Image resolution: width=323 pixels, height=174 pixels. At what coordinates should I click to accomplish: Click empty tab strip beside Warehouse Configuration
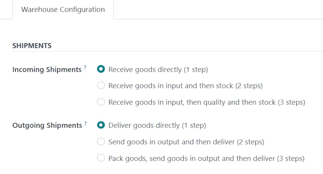pyautogui.click(x=219, y=9)
